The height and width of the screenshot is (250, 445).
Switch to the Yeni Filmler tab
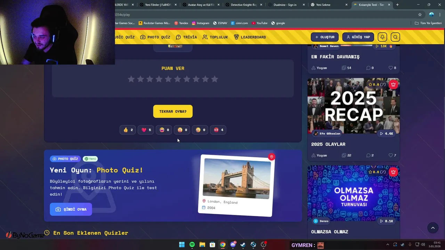(x=158, y=5)
